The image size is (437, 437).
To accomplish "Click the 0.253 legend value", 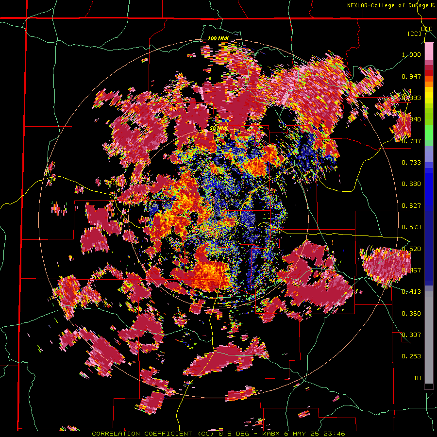I will 411,356.
